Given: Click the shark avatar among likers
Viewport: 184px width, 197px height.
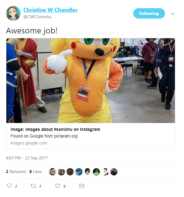Looking at the screenshot, I should click(x=79, y=172).
